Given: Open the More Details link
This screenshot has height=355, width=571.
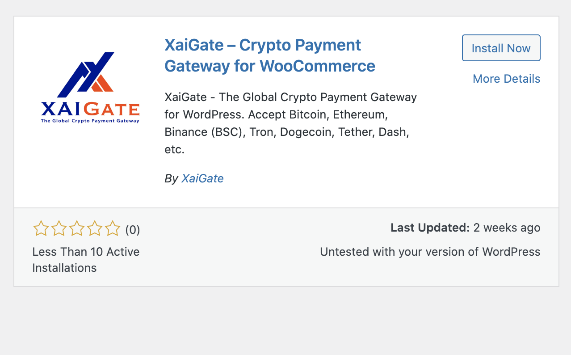Looking at the screenshot, I should 506,79.
